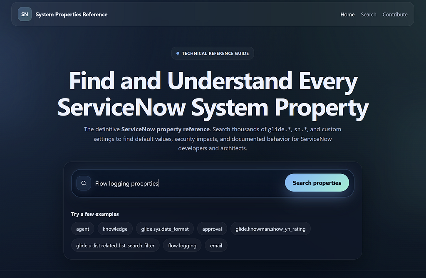Click the Technical Reference Guide badge
This screenshot has height=278, width=426.
click(x=213, y=53)
